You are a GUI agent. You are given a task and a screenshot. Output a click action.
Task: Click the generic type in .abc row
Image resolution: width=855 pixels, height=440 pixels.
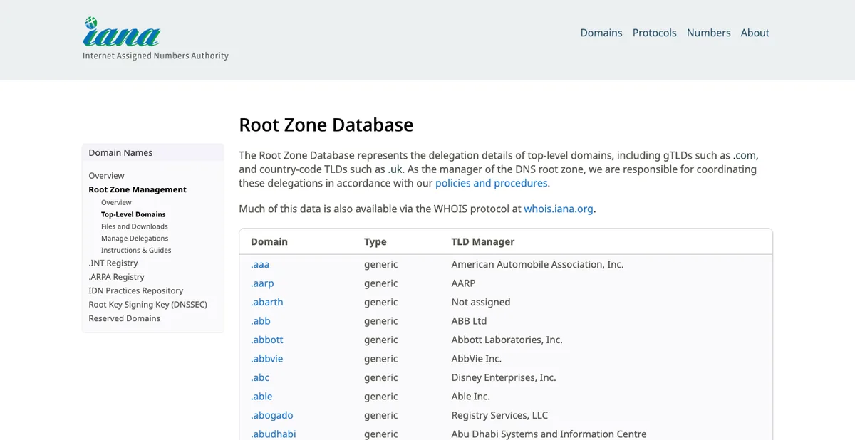click(x=381, y=377)
